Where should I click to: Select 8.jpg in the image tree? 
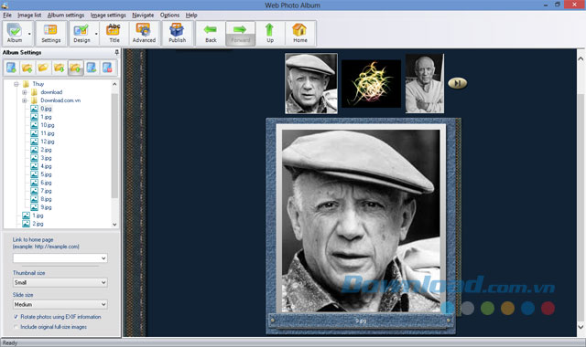46,199
